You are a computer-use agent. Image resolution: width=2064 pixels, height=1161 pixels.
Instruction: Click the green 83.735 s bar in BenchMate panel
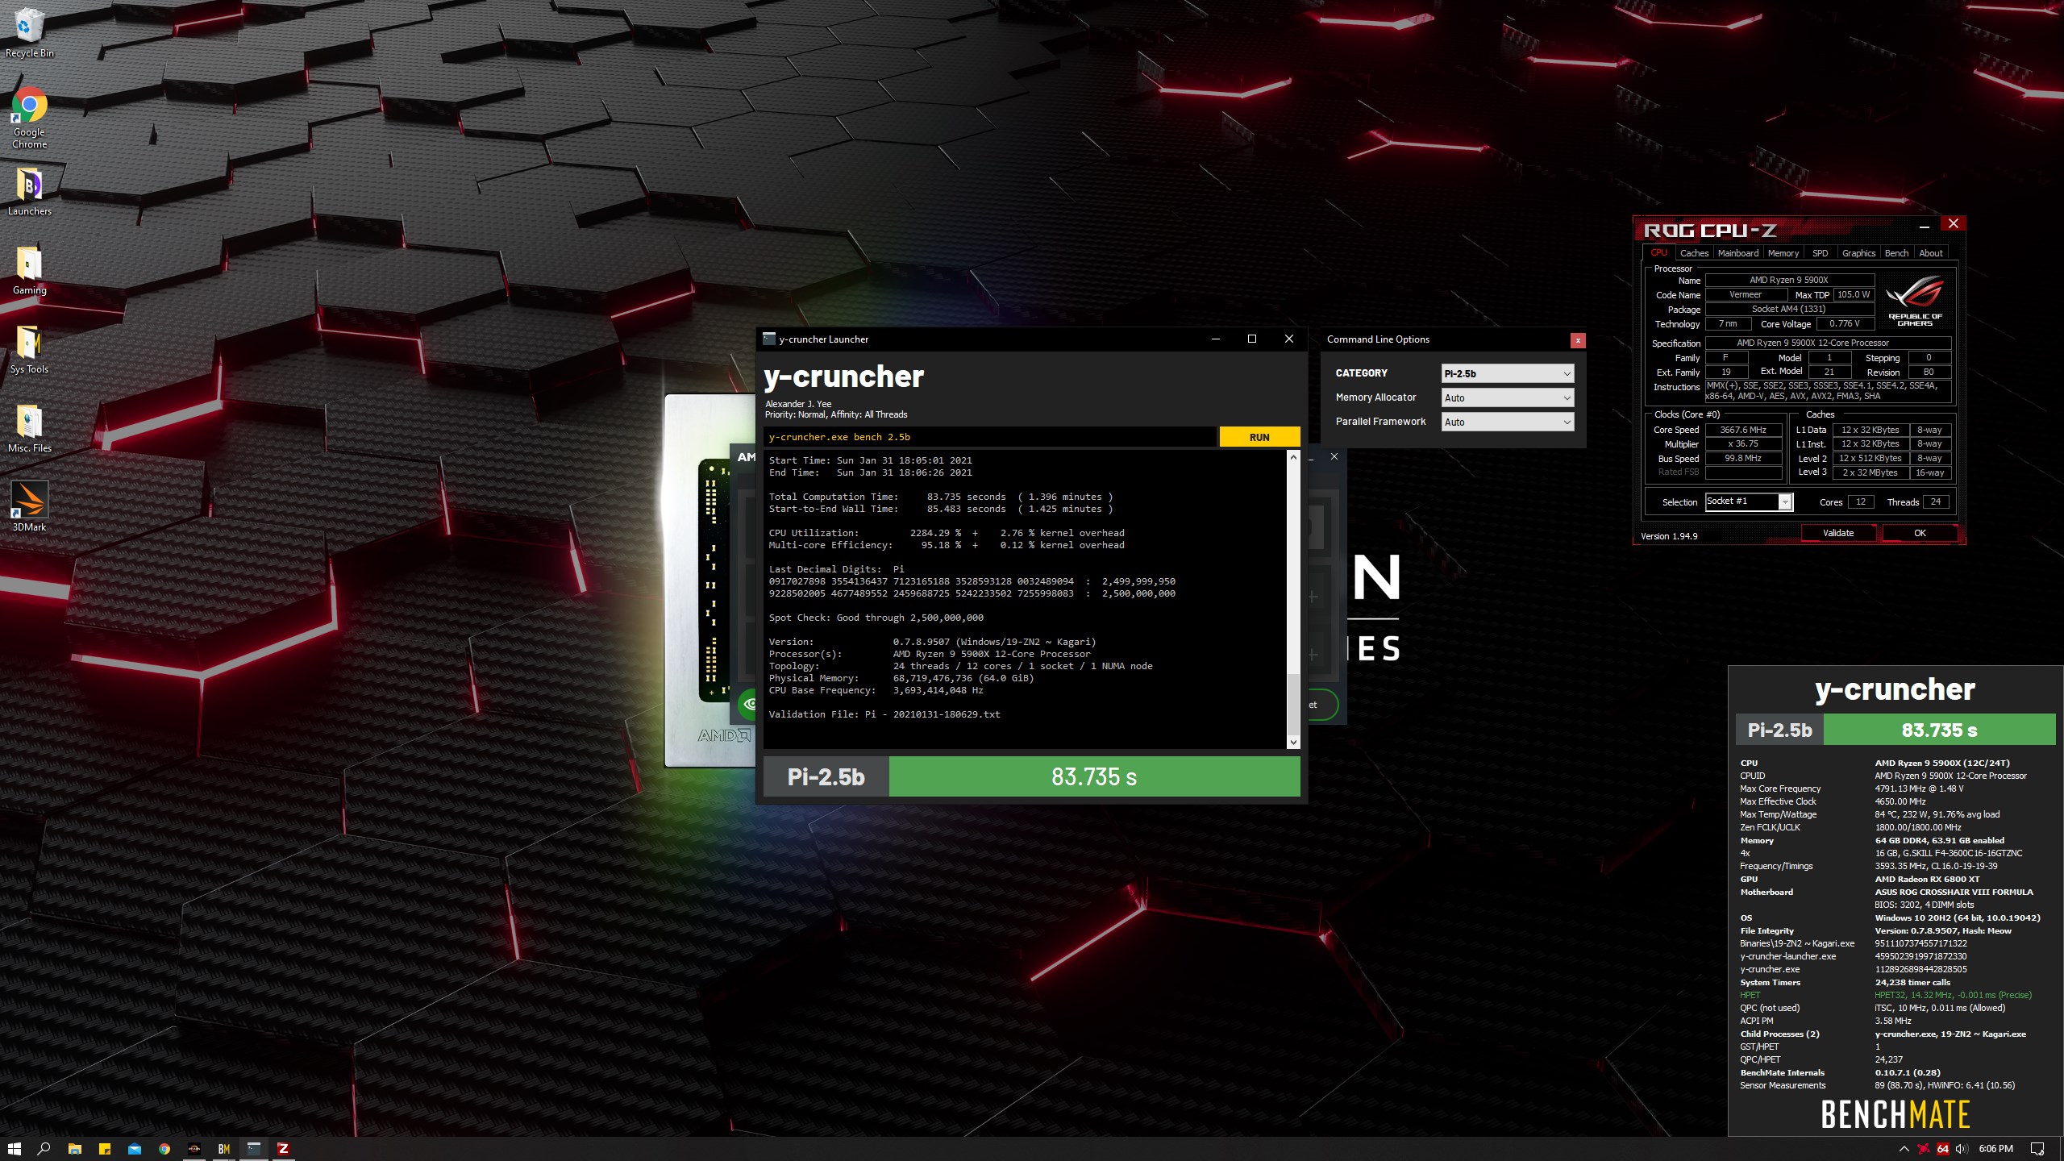pos(1939,730)
